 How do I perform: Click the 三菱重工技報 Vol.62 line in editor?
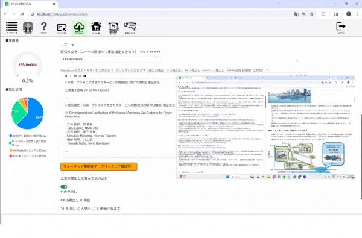87,90
